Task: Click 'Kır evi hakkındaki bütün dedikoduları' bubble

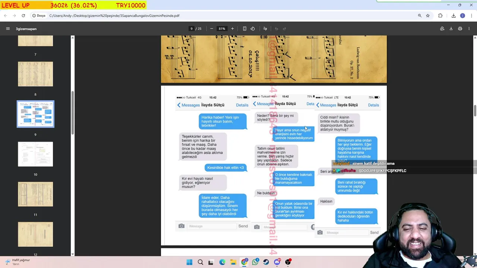Action: click(x=356, y=216)
